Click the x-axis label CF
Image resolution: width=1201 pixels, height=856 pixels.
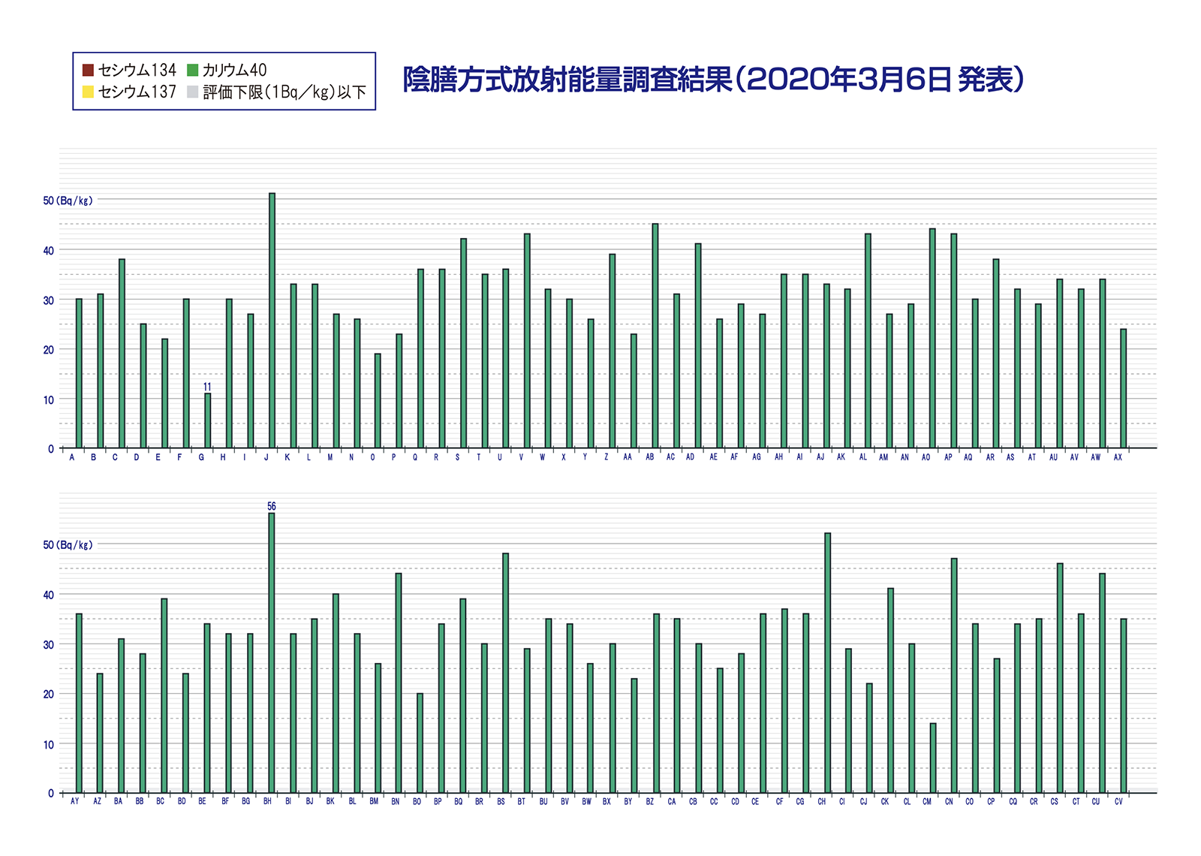point(779,802)
